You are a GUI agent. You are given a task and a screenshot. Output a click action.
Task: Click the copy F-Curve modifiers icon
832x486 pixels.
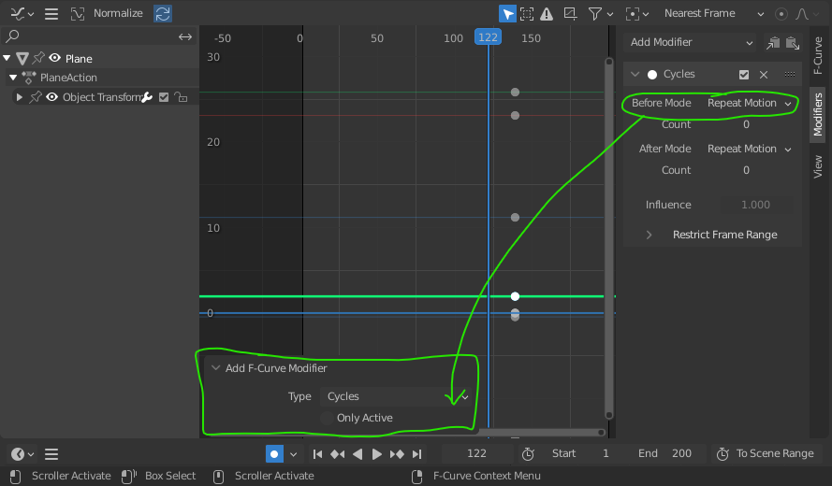(773, 42)
